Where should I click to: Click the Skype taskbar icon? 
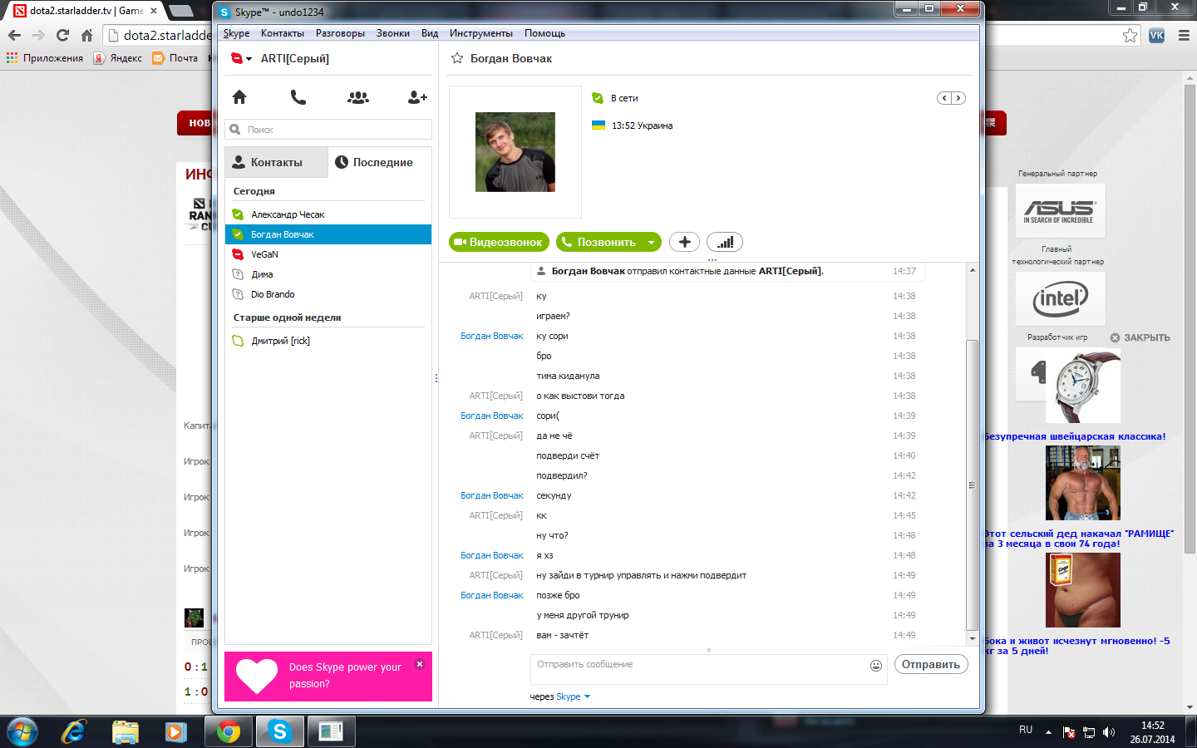[279, 731]
